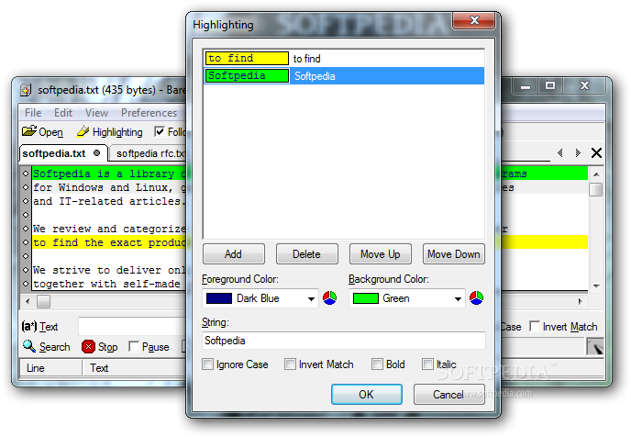
Task: Click the horizontal scrollbar thumb in main window
Action: 43,301
